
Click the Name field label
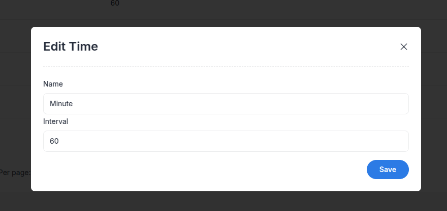pos(53,84)
